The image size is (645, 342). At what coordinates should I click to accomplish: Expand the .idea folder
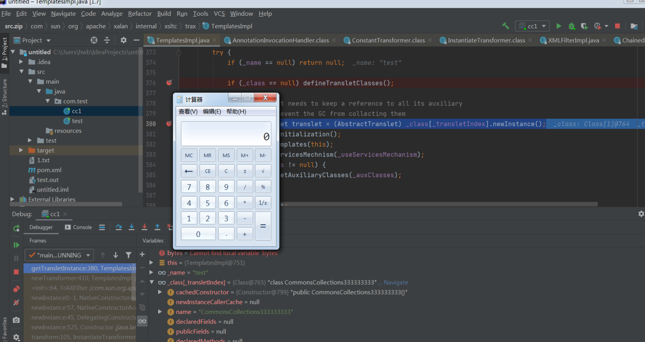pyautogui.click(x=21, y=62)
